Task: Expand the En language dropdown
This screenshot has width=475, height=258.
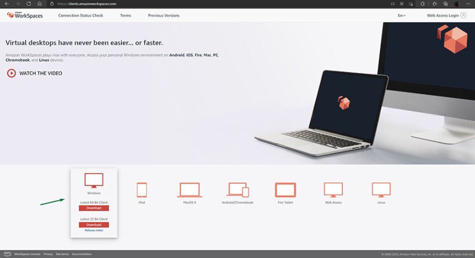Action: tap(402, 15)
